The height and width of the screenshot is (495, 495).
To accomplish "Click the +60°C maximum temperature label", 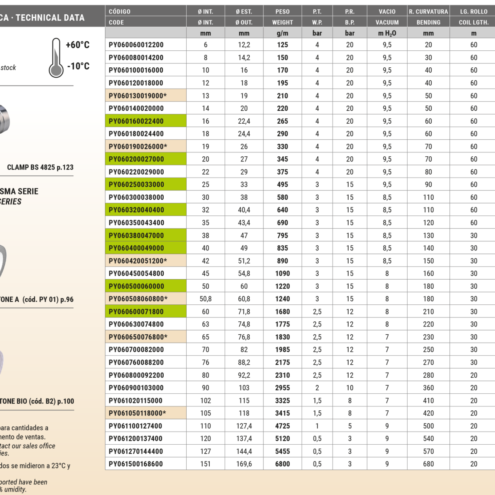I will pyautogui.click(x=78, y=45).
